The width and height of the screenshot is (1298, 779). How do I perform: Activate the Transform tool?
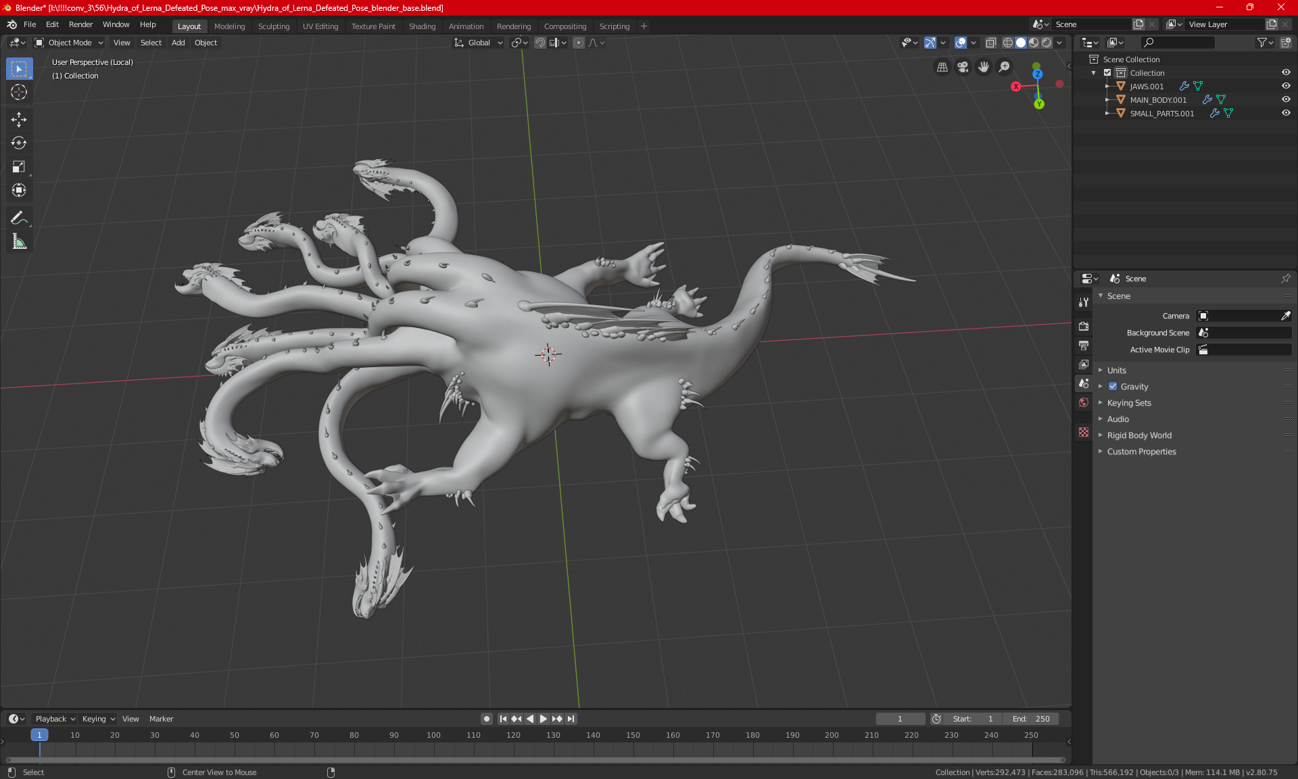[19, 190]
